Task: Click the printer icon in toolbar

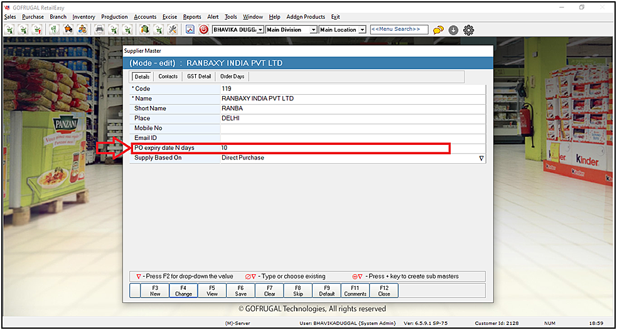Action: pyautogui.click(x=99, y=29)
